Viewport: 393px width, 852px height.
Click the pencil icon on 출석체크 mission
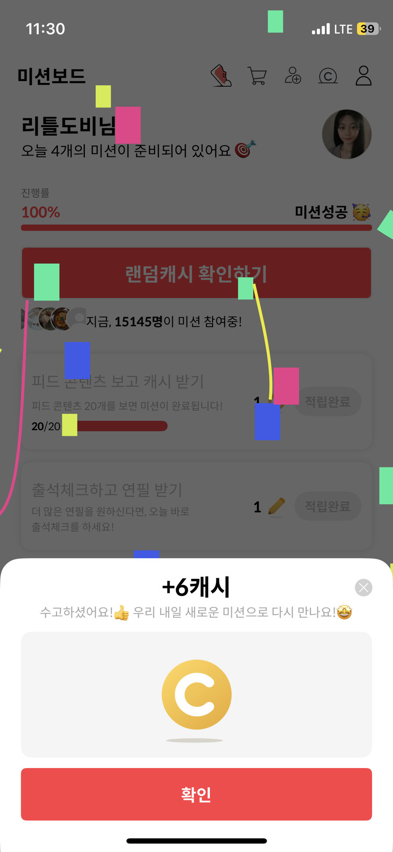coord(277,506)
